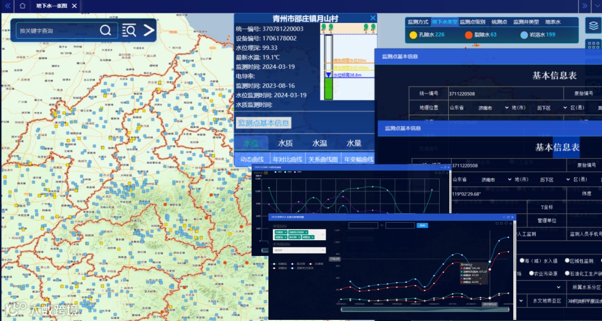Toggle the light-blue 岩溶水 legend marker

point(524,35)
